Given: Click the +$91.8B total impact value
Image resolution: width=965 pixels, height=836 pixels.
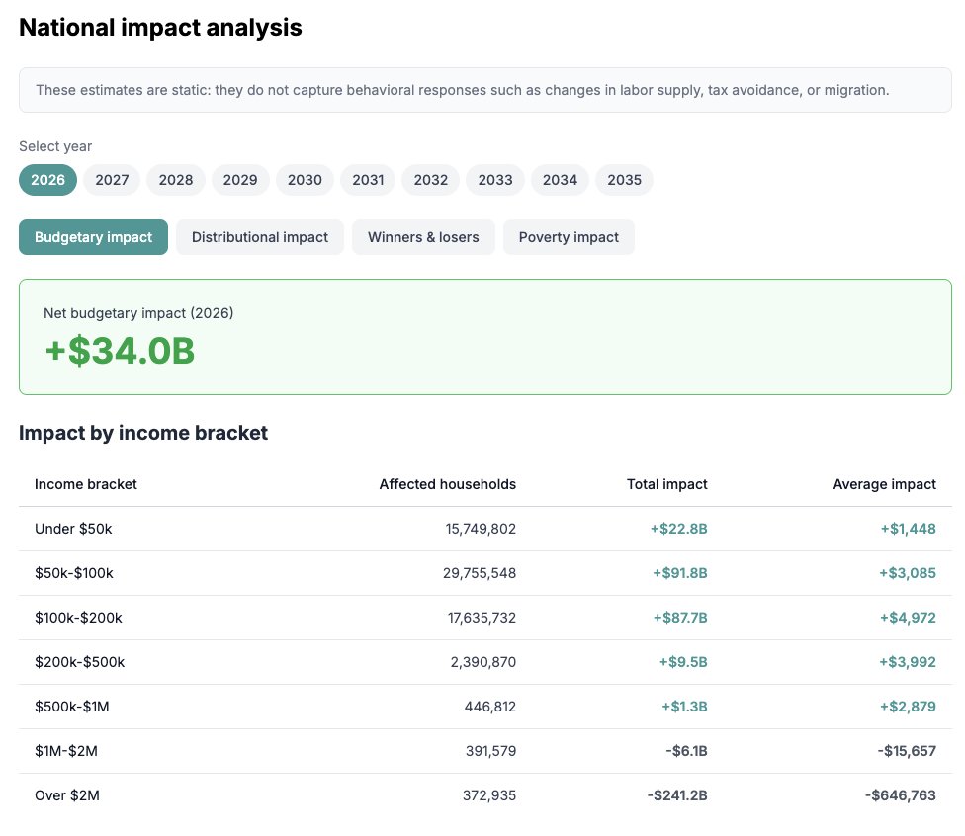Looking at the screenshot, I should (682, 573).
